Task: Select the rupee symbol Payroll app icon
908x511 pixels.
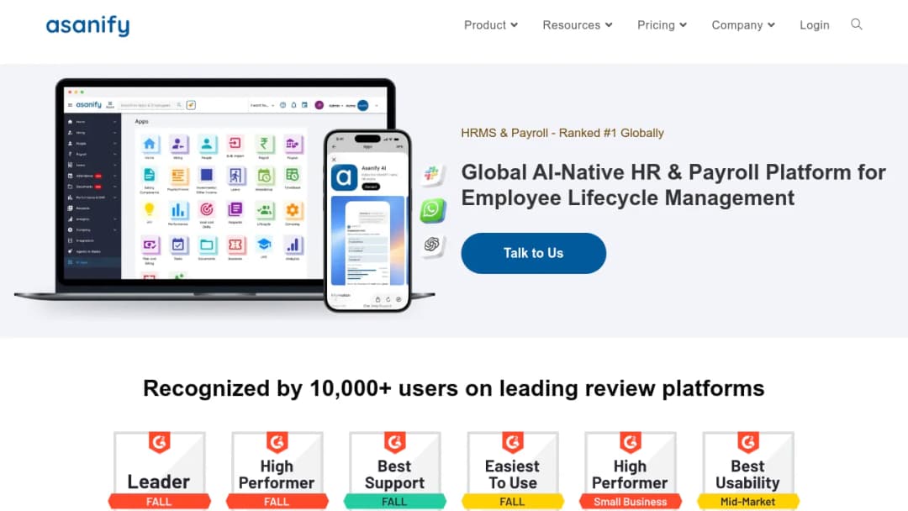Action: [264, 144]
